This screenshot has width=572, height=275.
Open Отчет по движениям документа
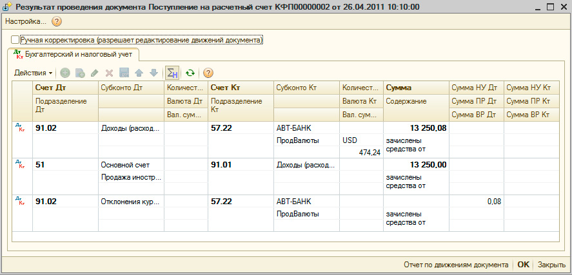pos(455,265)
